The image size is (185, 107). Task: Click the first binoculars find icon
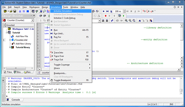[103, 21]
